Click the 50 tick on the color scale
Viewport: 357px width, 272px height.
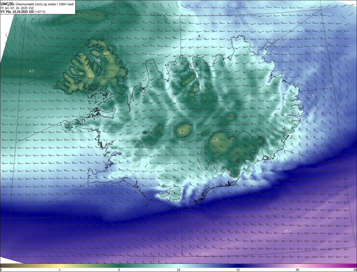coord(355,270)
